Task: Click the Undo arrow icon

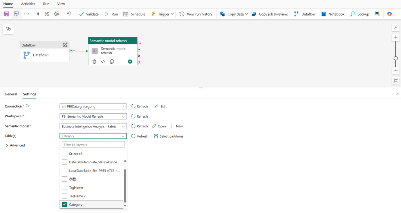Action: coord(69,14)
